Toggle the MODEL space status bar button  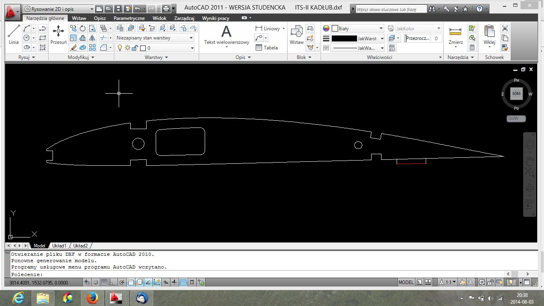[x=406, y=282]
